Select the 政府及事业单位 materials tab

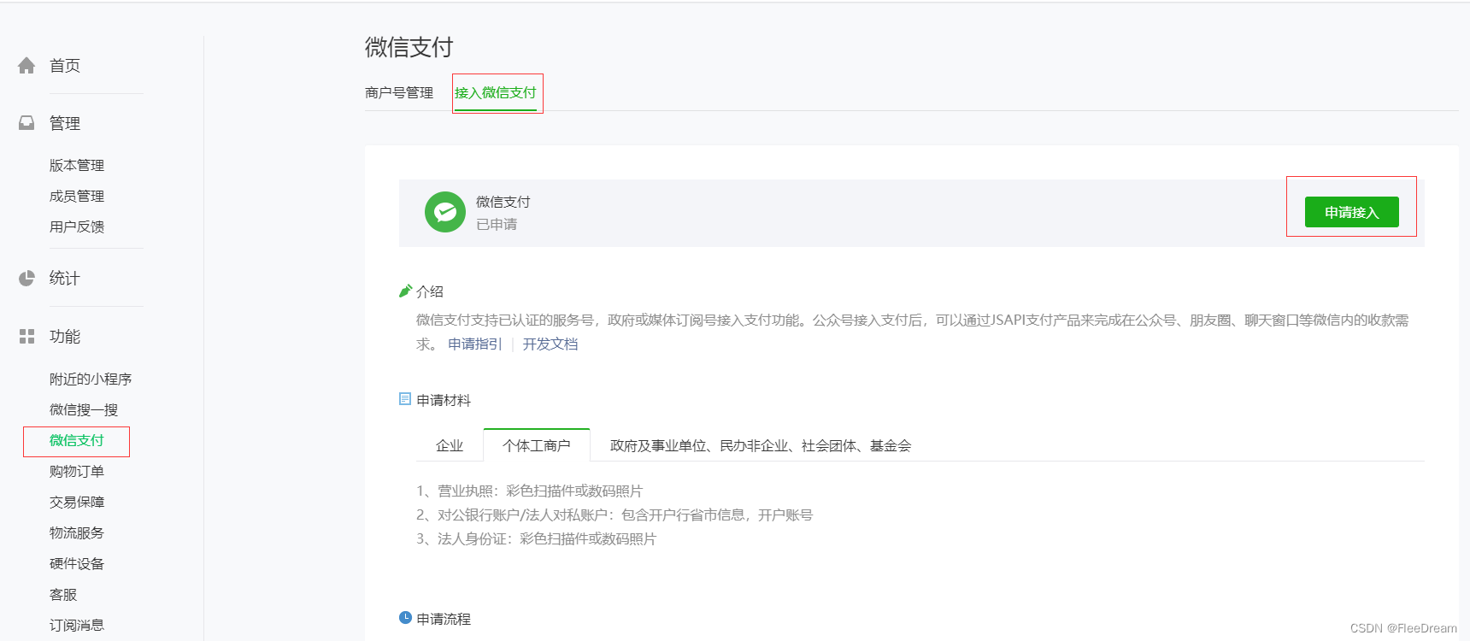(x=761, y=445)
